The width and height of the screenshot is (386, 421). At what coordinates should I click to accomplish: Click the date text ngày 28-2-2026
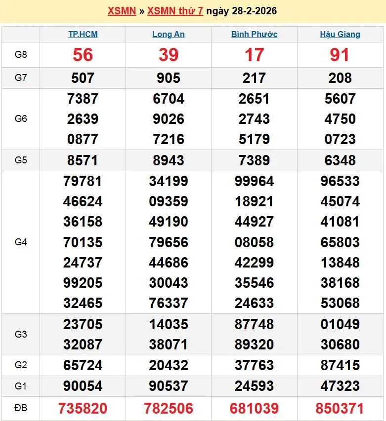click(241, 11)
